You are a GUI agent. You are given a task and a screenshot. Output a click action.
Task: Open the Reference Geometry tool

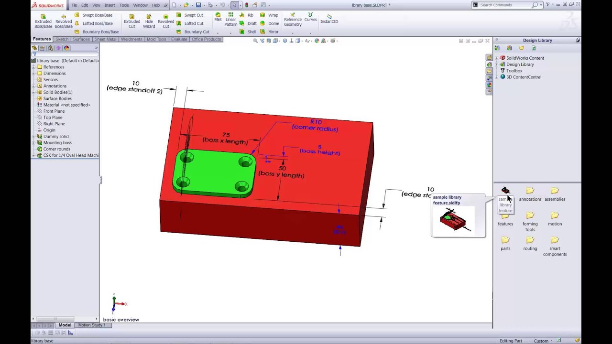293,21
